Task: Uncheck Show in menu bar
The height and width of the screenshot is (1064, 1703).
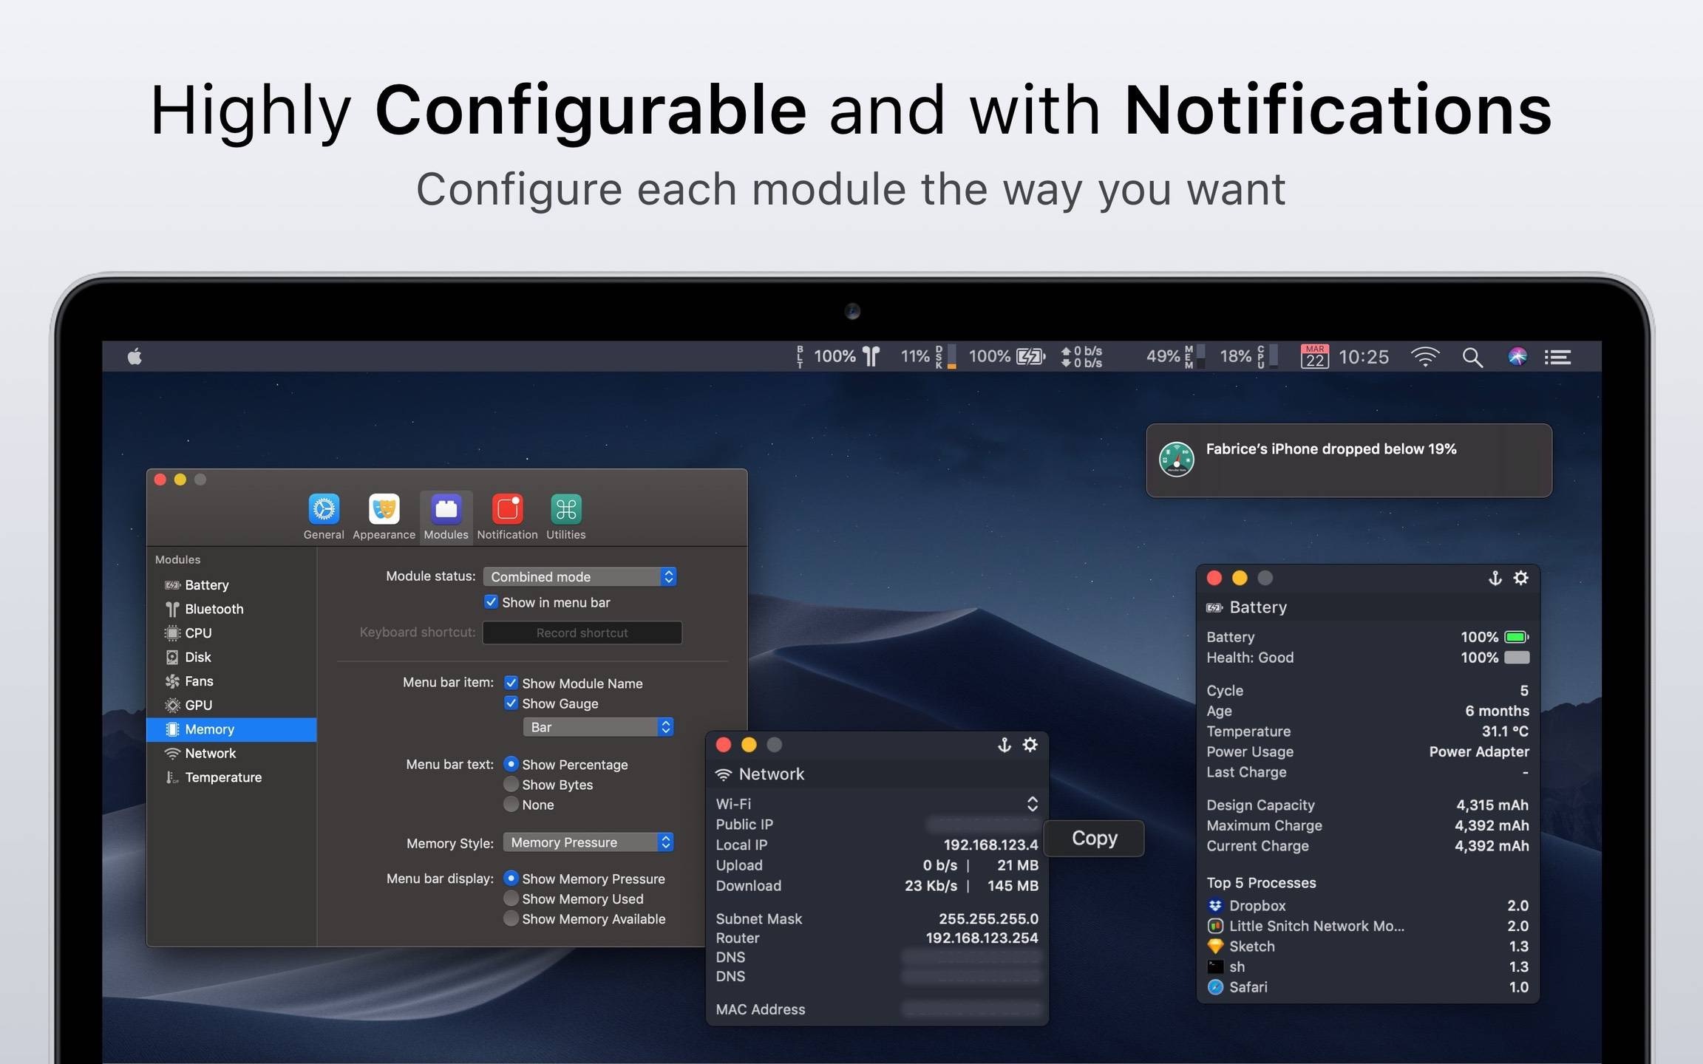Action: pos(492,602)
